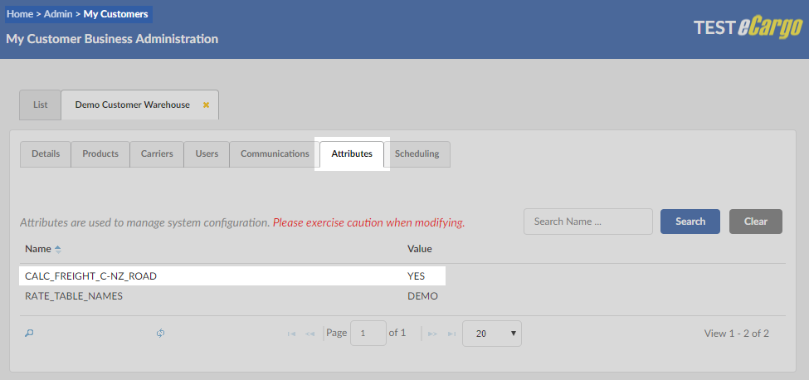Go to previous page of grid
The image size is (809, 380).
point(309,334)
